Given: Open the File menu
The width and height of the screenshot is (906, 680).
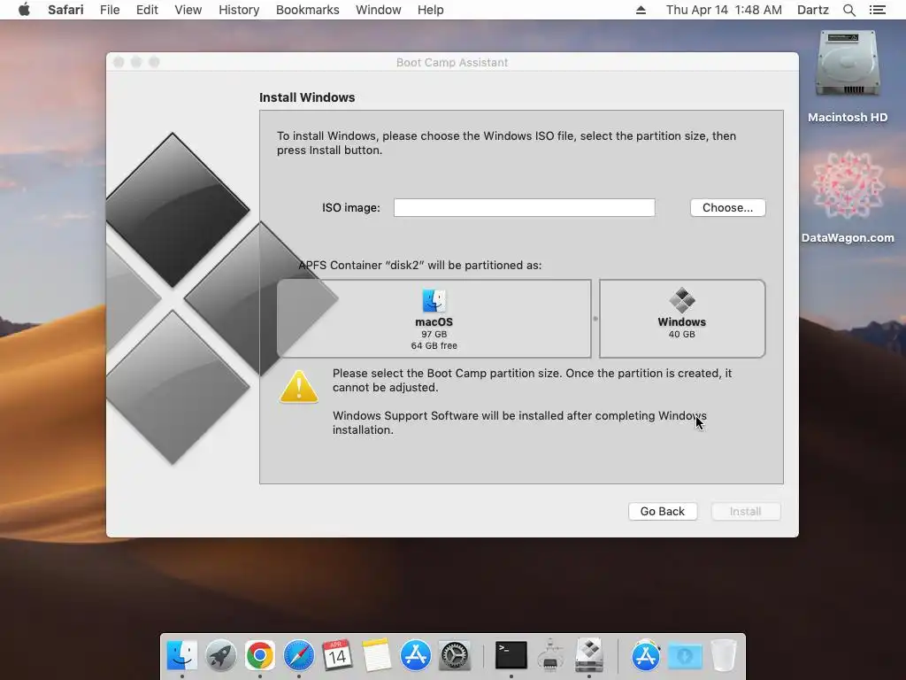Looking at the screenshot, I should pyautogui.click(x=110, y=10).
